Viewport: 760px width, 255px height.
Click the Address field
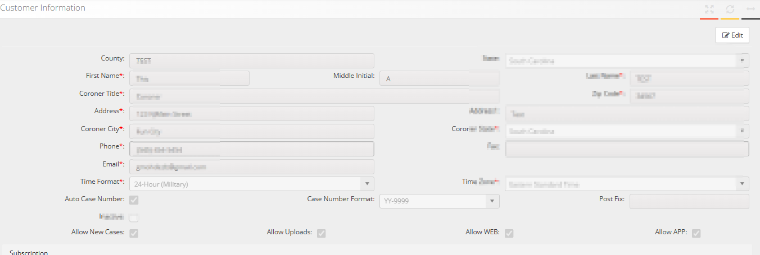pos(251,114)
